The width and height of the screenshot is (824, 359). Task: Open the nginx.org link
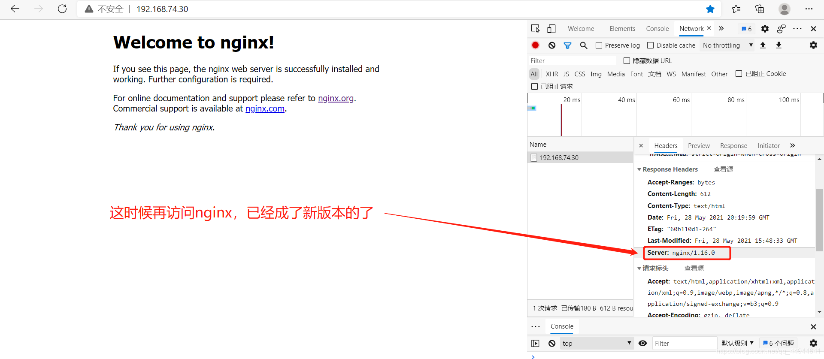tap(336, 98)
